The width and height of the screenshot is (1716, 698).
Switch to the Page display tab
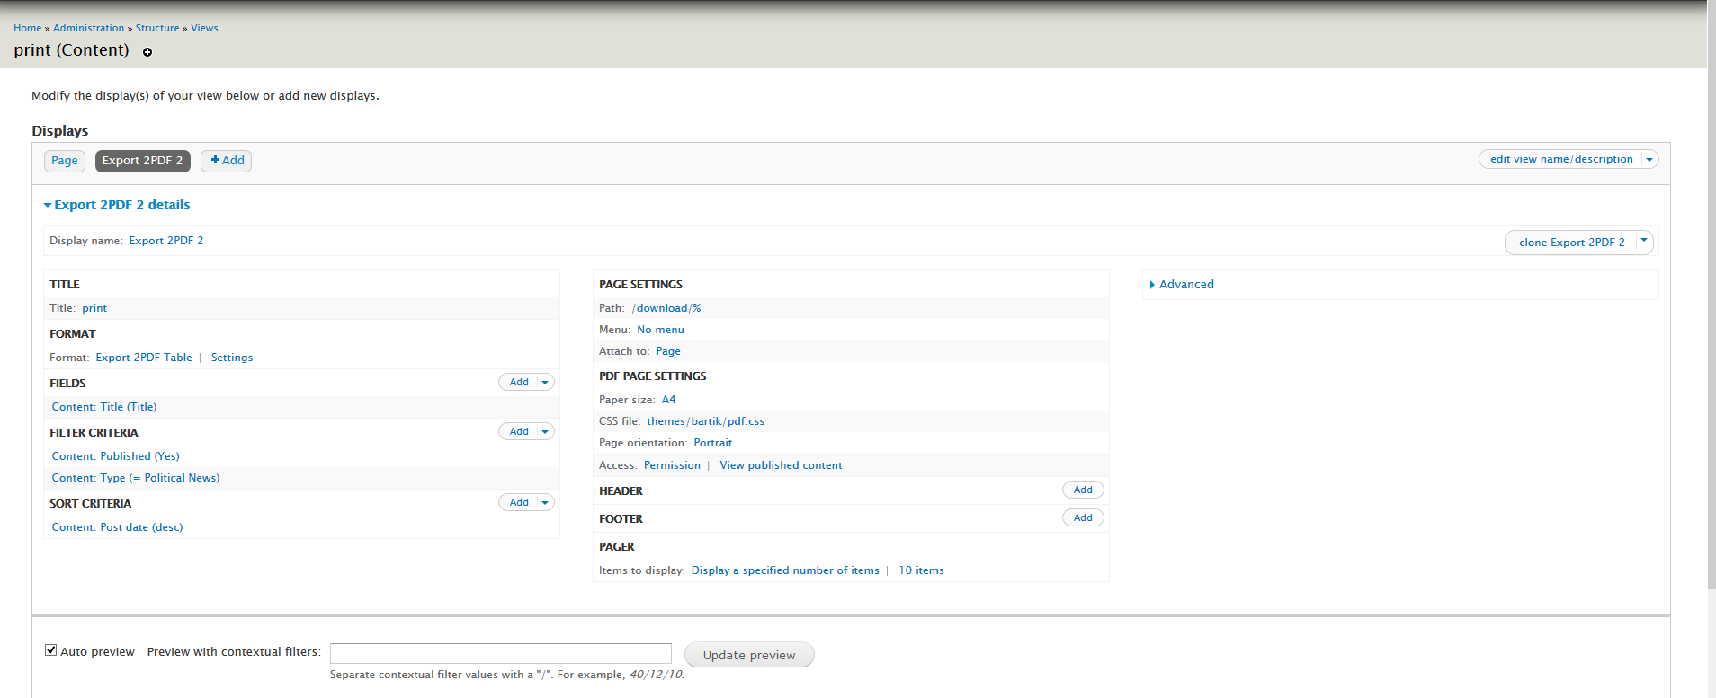[x=65, y=161]
